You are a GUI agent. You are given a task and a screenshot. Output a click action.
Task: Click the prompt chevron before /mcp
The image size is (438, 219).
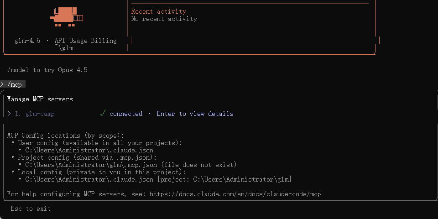[x=2, y=84]
